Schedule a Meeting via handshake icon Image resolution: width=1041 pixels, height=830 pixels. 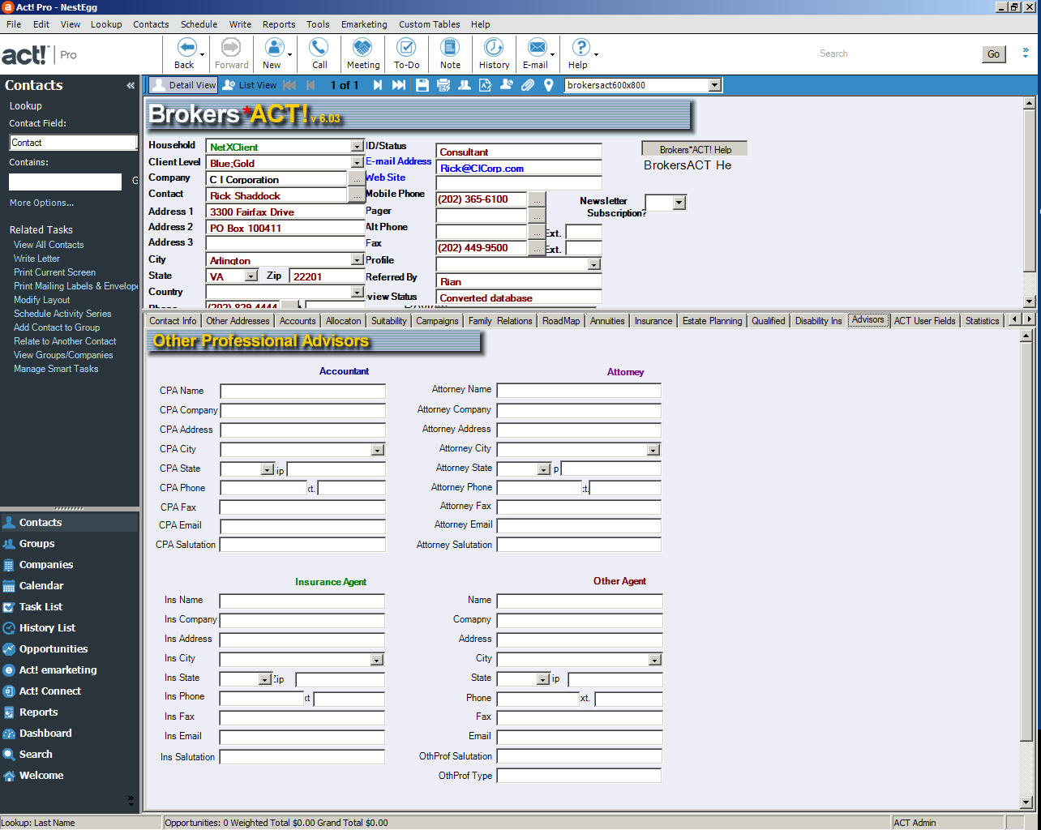point(362,48)
